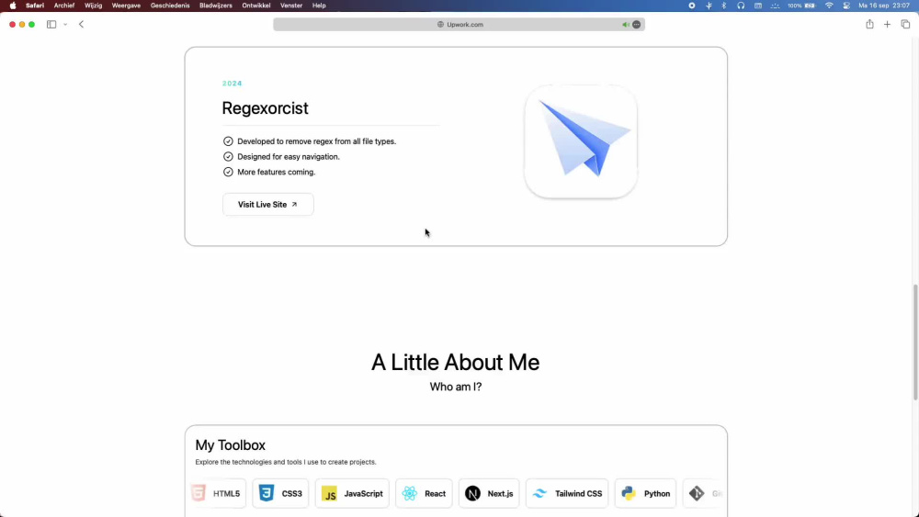Click the Regexorcist project title
This screenshot has height=517, width=919.
point(265,108)
